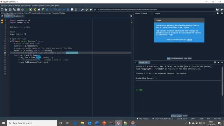Browse console tabs with the tab list icon
This screenshot has width=224, height=126.
coord(136,62)
